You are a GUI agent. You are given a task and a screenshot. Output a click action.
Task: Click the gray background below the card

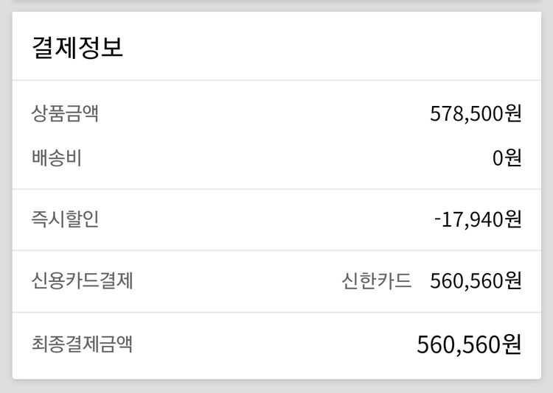(276, 387)
